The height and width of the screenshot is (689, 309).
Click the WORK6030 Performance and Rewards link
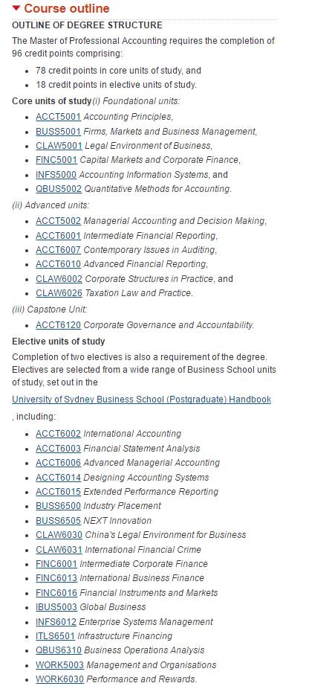pyautogui.click(x=59, y=679)
